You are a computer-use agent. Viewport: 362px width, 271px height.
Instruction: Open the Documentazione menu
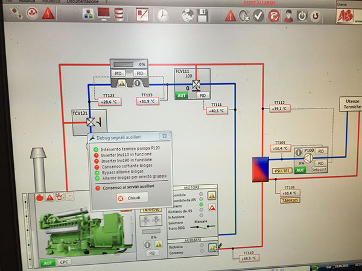(83, 2)
